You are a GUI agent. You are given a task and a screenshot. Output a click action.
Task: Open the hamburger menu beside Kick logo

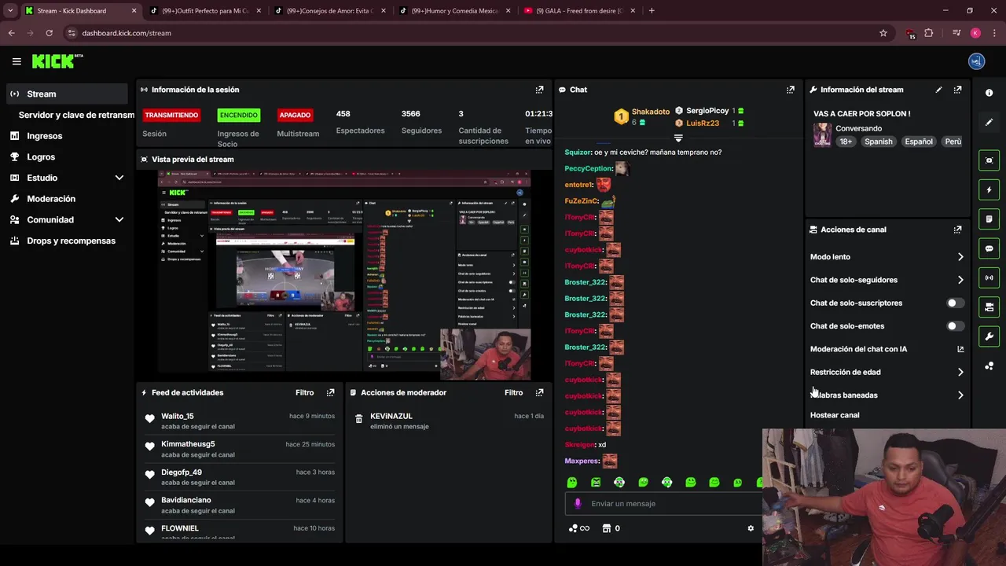coord(17,61)
